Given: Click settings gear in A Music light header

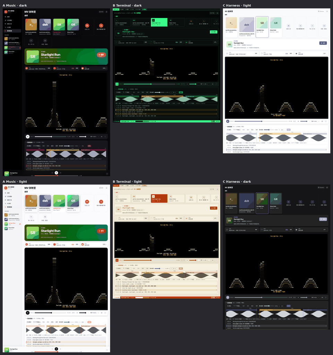Looking at the screenshot, I should [x=106, y=188].
